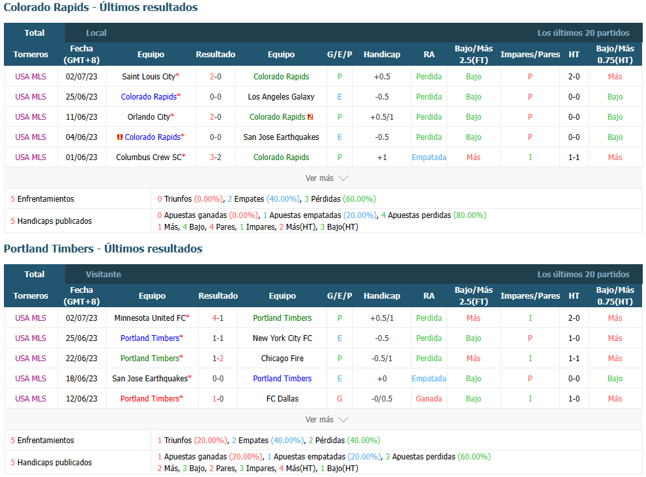Open 'Los últimos 20 partidos' selector for Portland Timbers
The width and height of the screenshot is (646, 477).
coord(583,274)
